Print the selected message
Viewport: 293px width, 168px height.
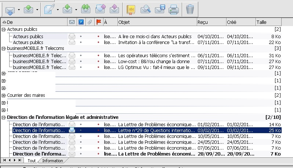click(x=173, y=9)
